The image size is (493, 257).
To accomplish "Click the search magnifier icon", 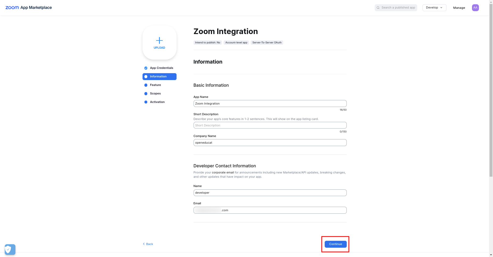I will 378,8.
